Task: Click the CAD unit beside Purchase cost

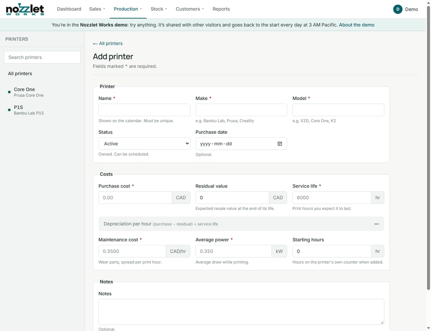Action: 181,198
